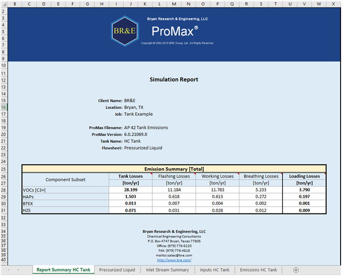Screen dimensions: 342x276
Task: Click the Simulation Report title
Action: [x=174, y=79]
